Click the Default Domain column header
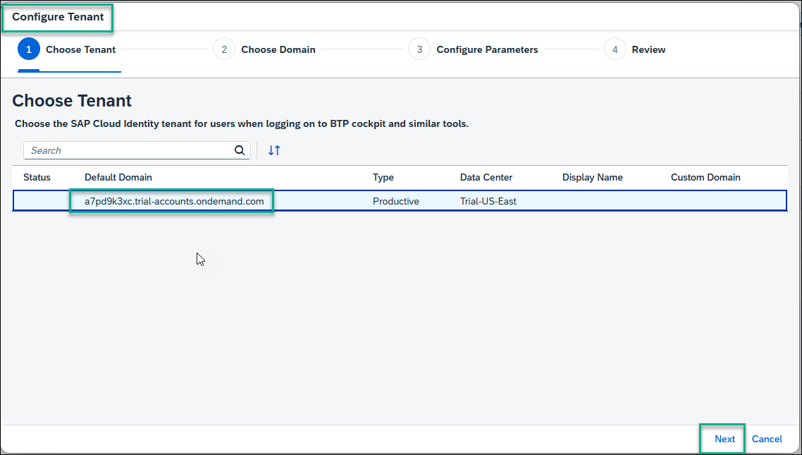 point(118,178)
